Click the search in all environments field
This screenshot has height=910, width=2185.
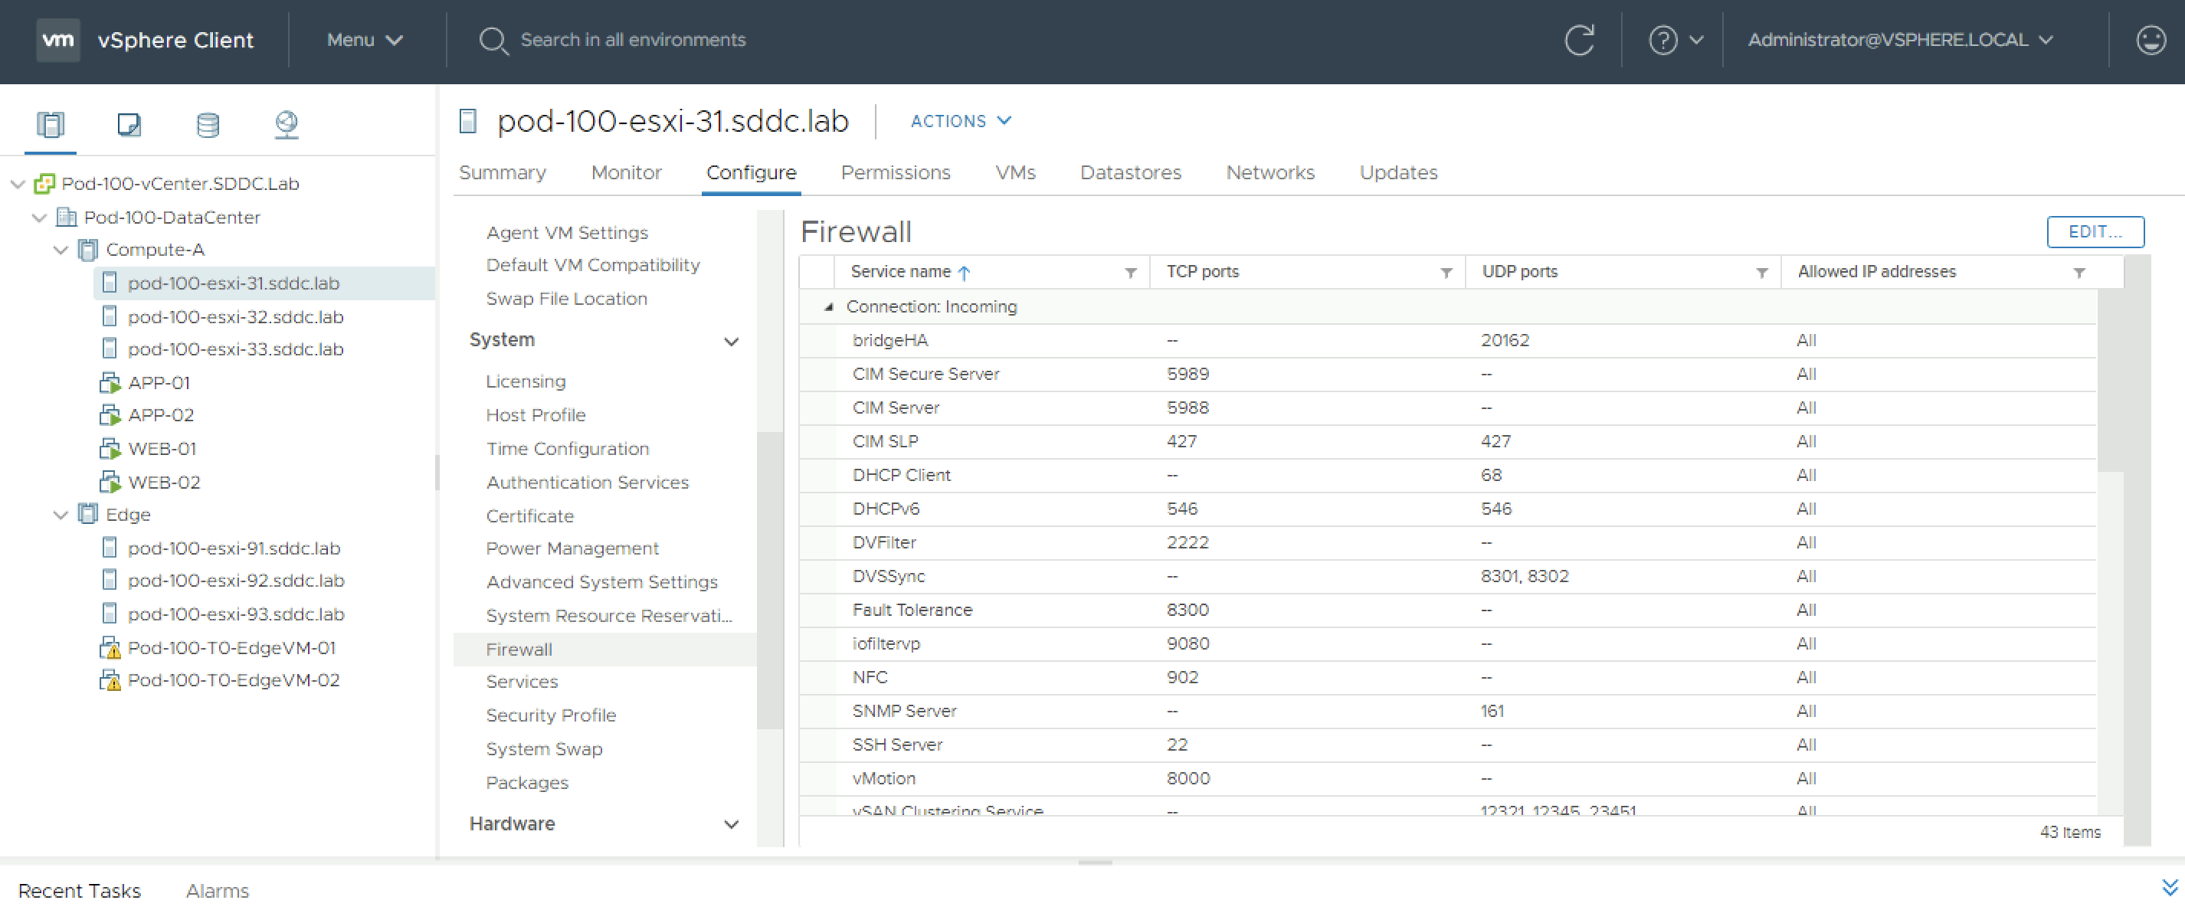pyautogui.click(x=633, y=40)
